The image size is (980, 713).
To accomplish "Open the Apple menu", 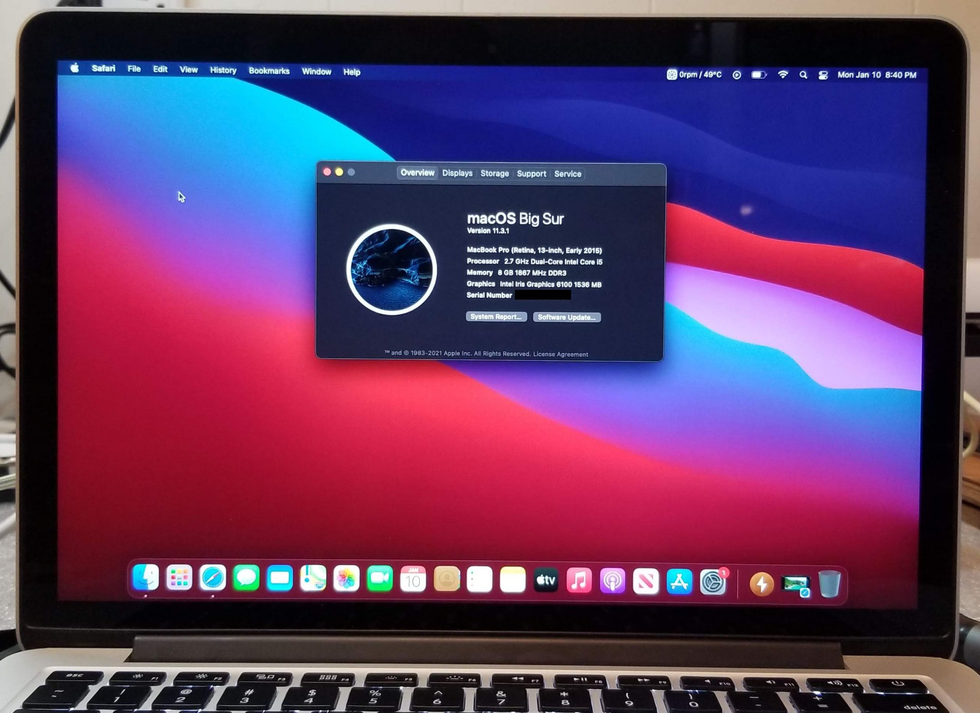I will 75,68.
